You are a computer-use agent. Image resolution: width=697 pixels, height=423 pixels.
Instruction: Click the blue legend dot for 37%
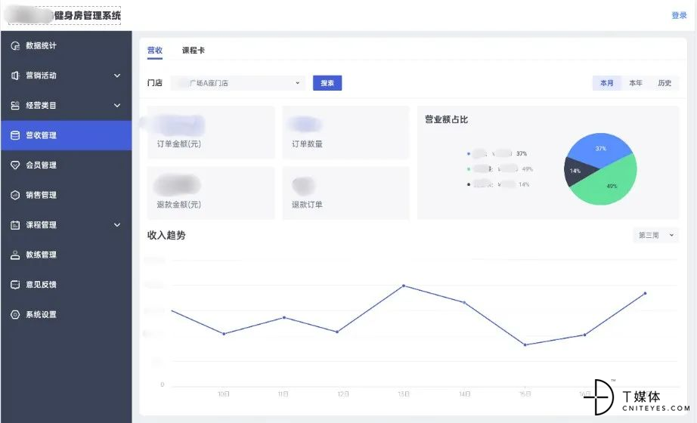point(469,154)
